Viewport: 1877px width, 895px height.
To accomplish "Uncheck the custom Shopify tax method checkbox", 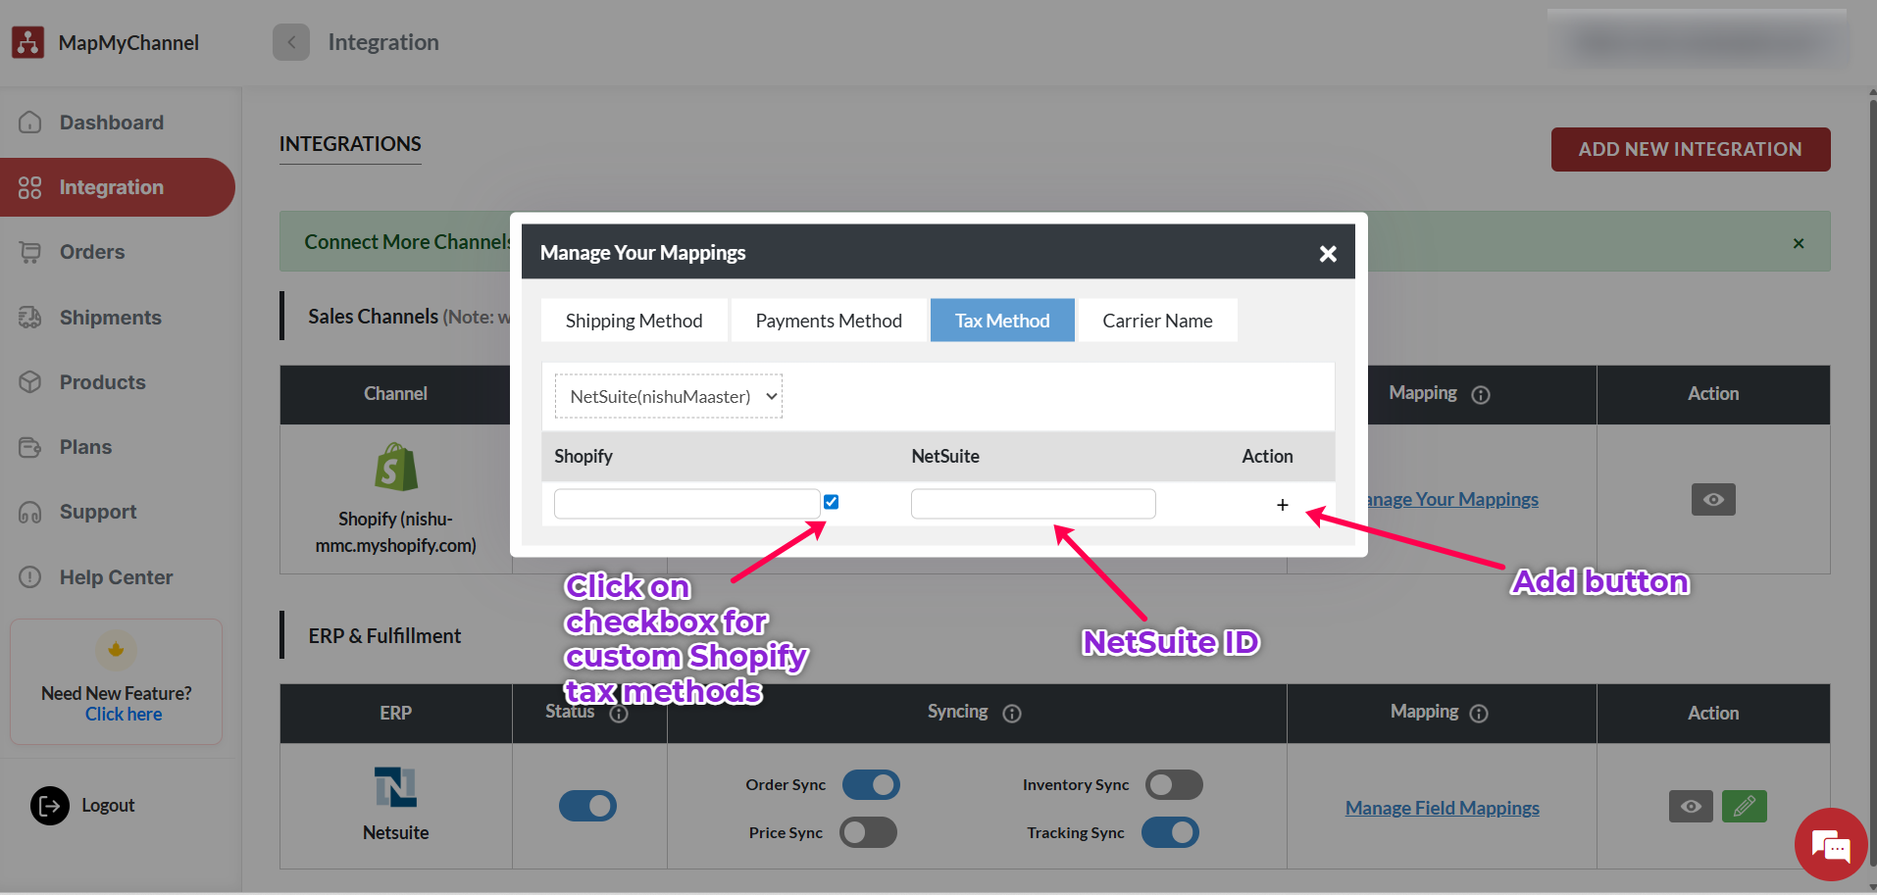I will tap(832, 502).
